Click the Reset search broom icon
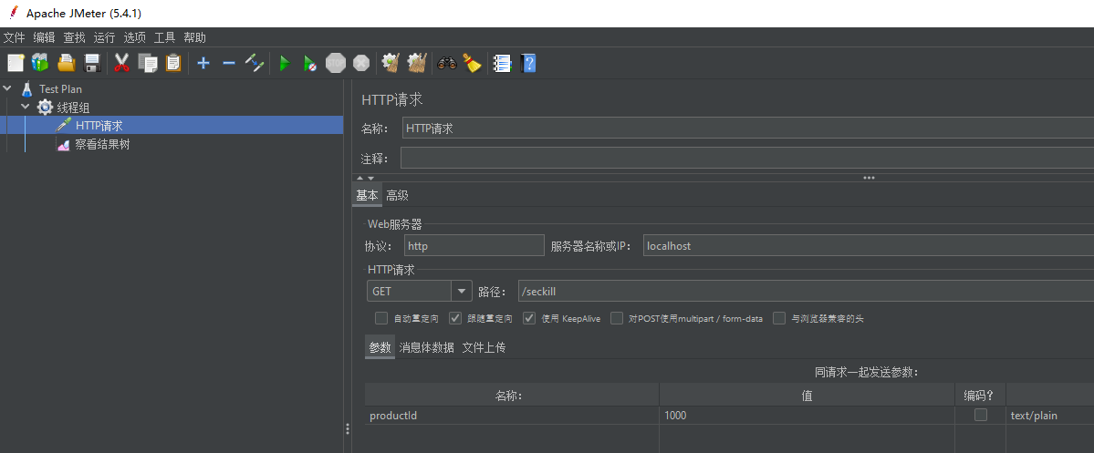The width and height of the screenshot is (1094, 453). 473,64
